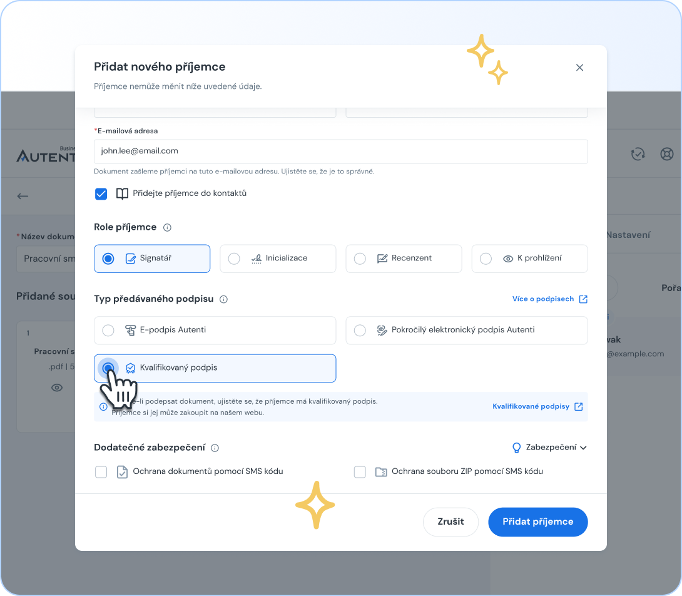Click the lightbulb icon beside Zabezpečení

point(516,448)
